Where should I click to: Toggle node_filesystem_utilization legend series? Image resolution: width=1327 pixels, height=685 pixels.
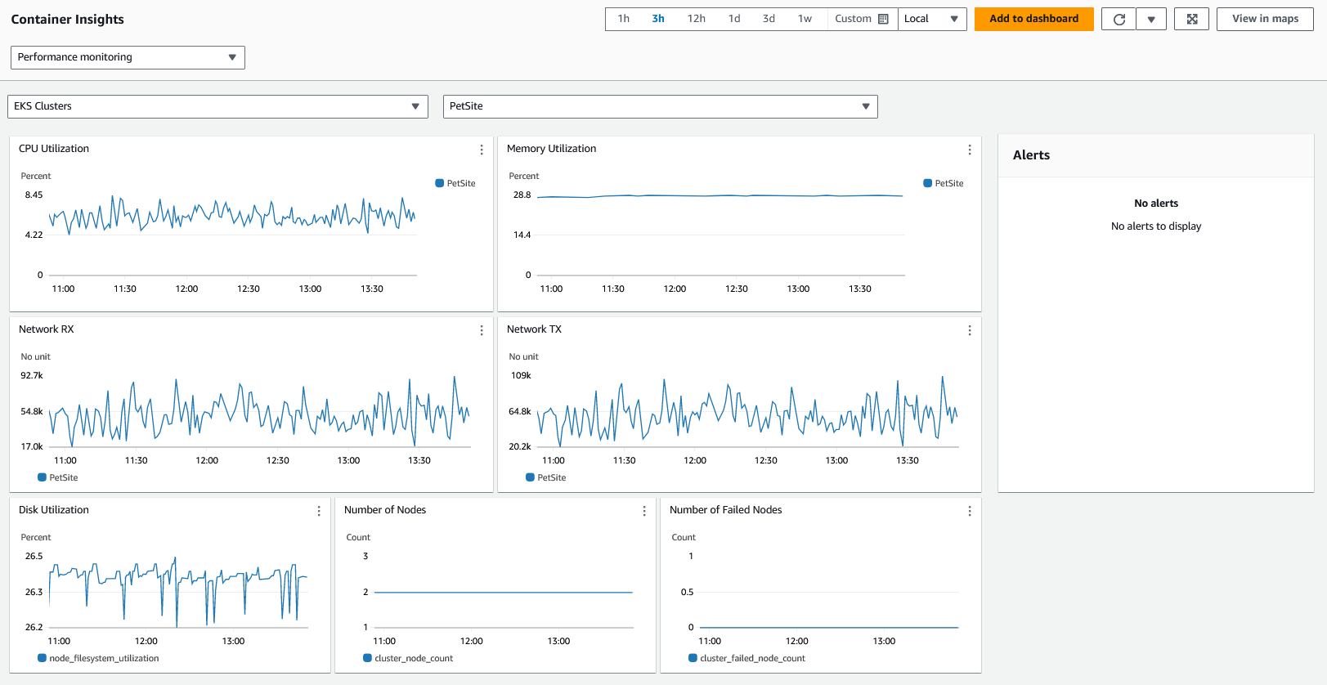[x=98, y=659]
